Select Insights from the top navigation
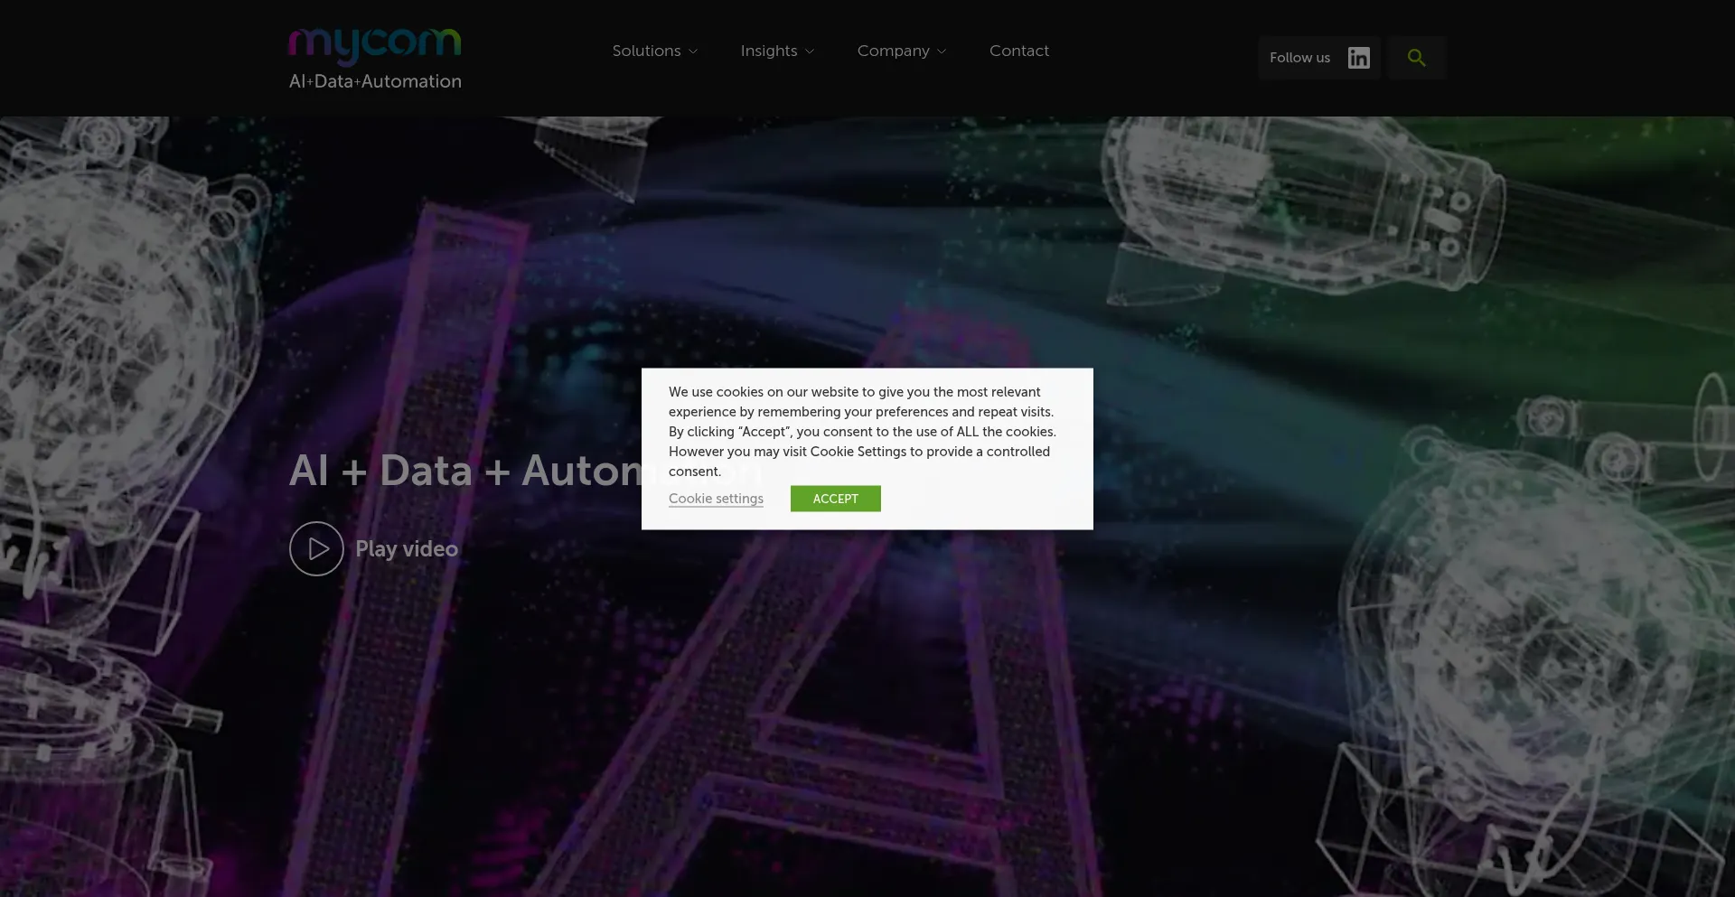Image resolution: width=1735 pixels, height=897 pixels. tap(769, 51)
